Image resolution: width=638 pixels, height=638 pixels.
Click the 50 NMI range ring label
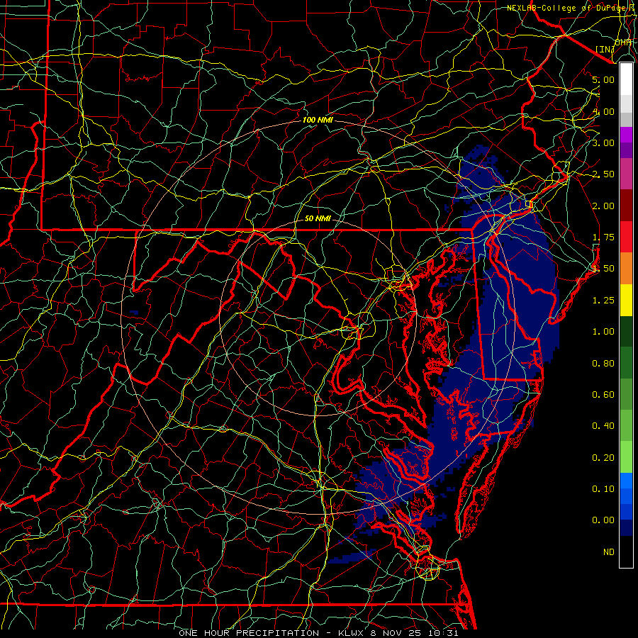click(318, 218)
